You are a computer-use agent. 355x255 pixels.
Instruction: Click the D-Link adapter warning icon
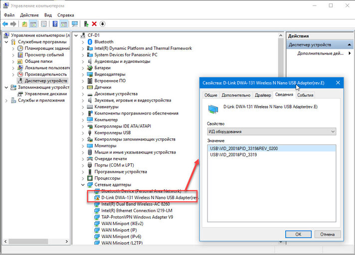(x=97, y=198)
